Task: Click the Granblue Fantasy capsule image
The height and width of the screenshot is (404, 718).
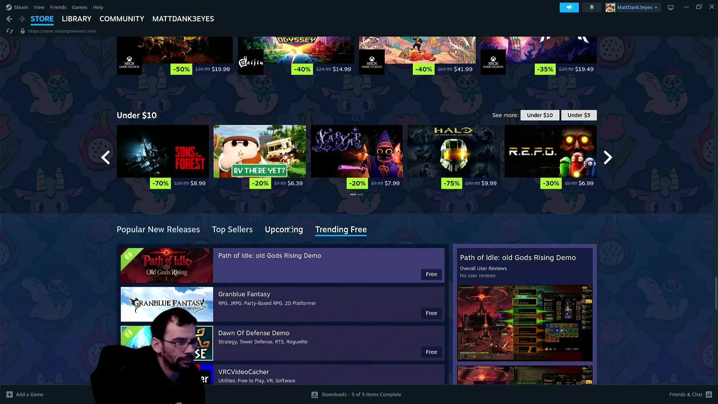Action: pyautogui.click(x=167, y=304)
